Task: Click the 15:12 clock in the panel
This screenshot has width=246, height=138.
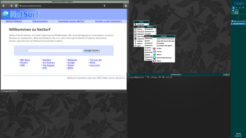Action: coord(238,134)
